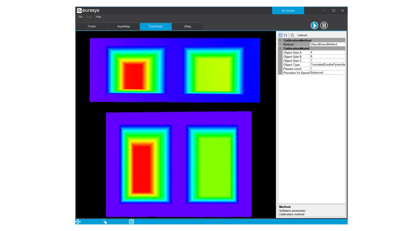Image resolution: width=411 pixels, height=231 pixels.
Task: Select the move/pan tool in bottom bar
Action: (x=78, y=221)
